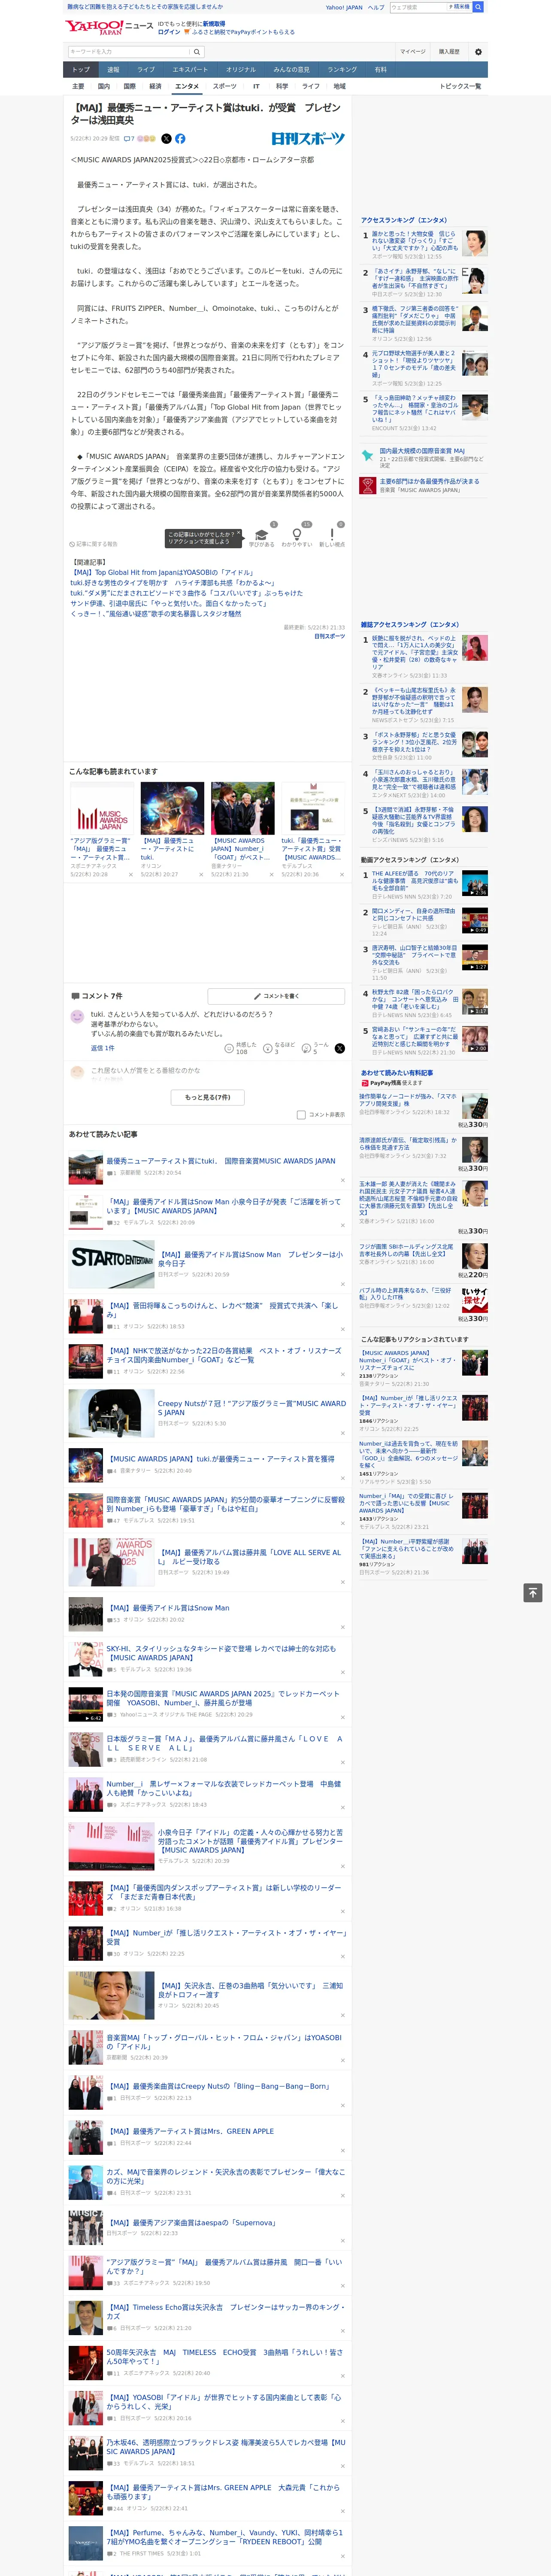
Task: Select the 科学 category tab
Action: (282, 86)
